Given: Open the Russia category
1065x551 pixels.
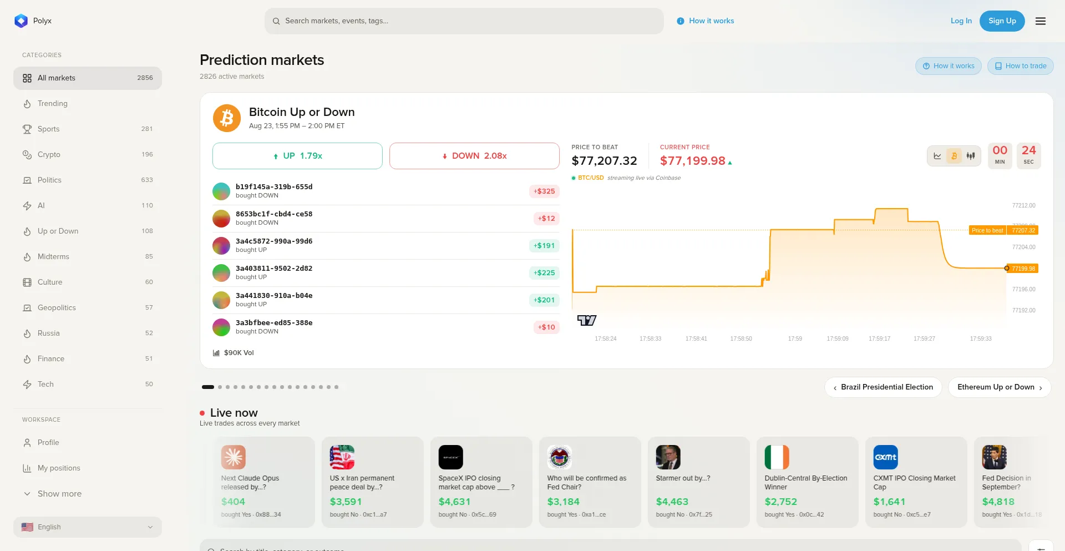Looking at the screenshot, I should [x=88, y=333].
